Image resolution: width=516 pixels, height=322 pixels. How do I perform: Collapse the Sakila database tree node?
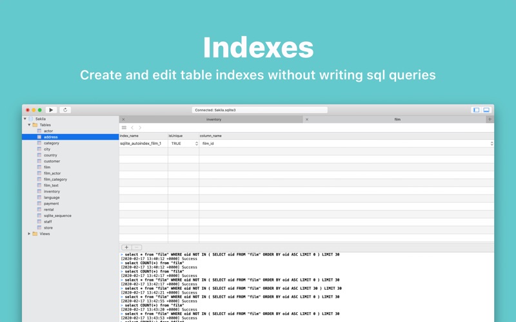tap(25, 118)
